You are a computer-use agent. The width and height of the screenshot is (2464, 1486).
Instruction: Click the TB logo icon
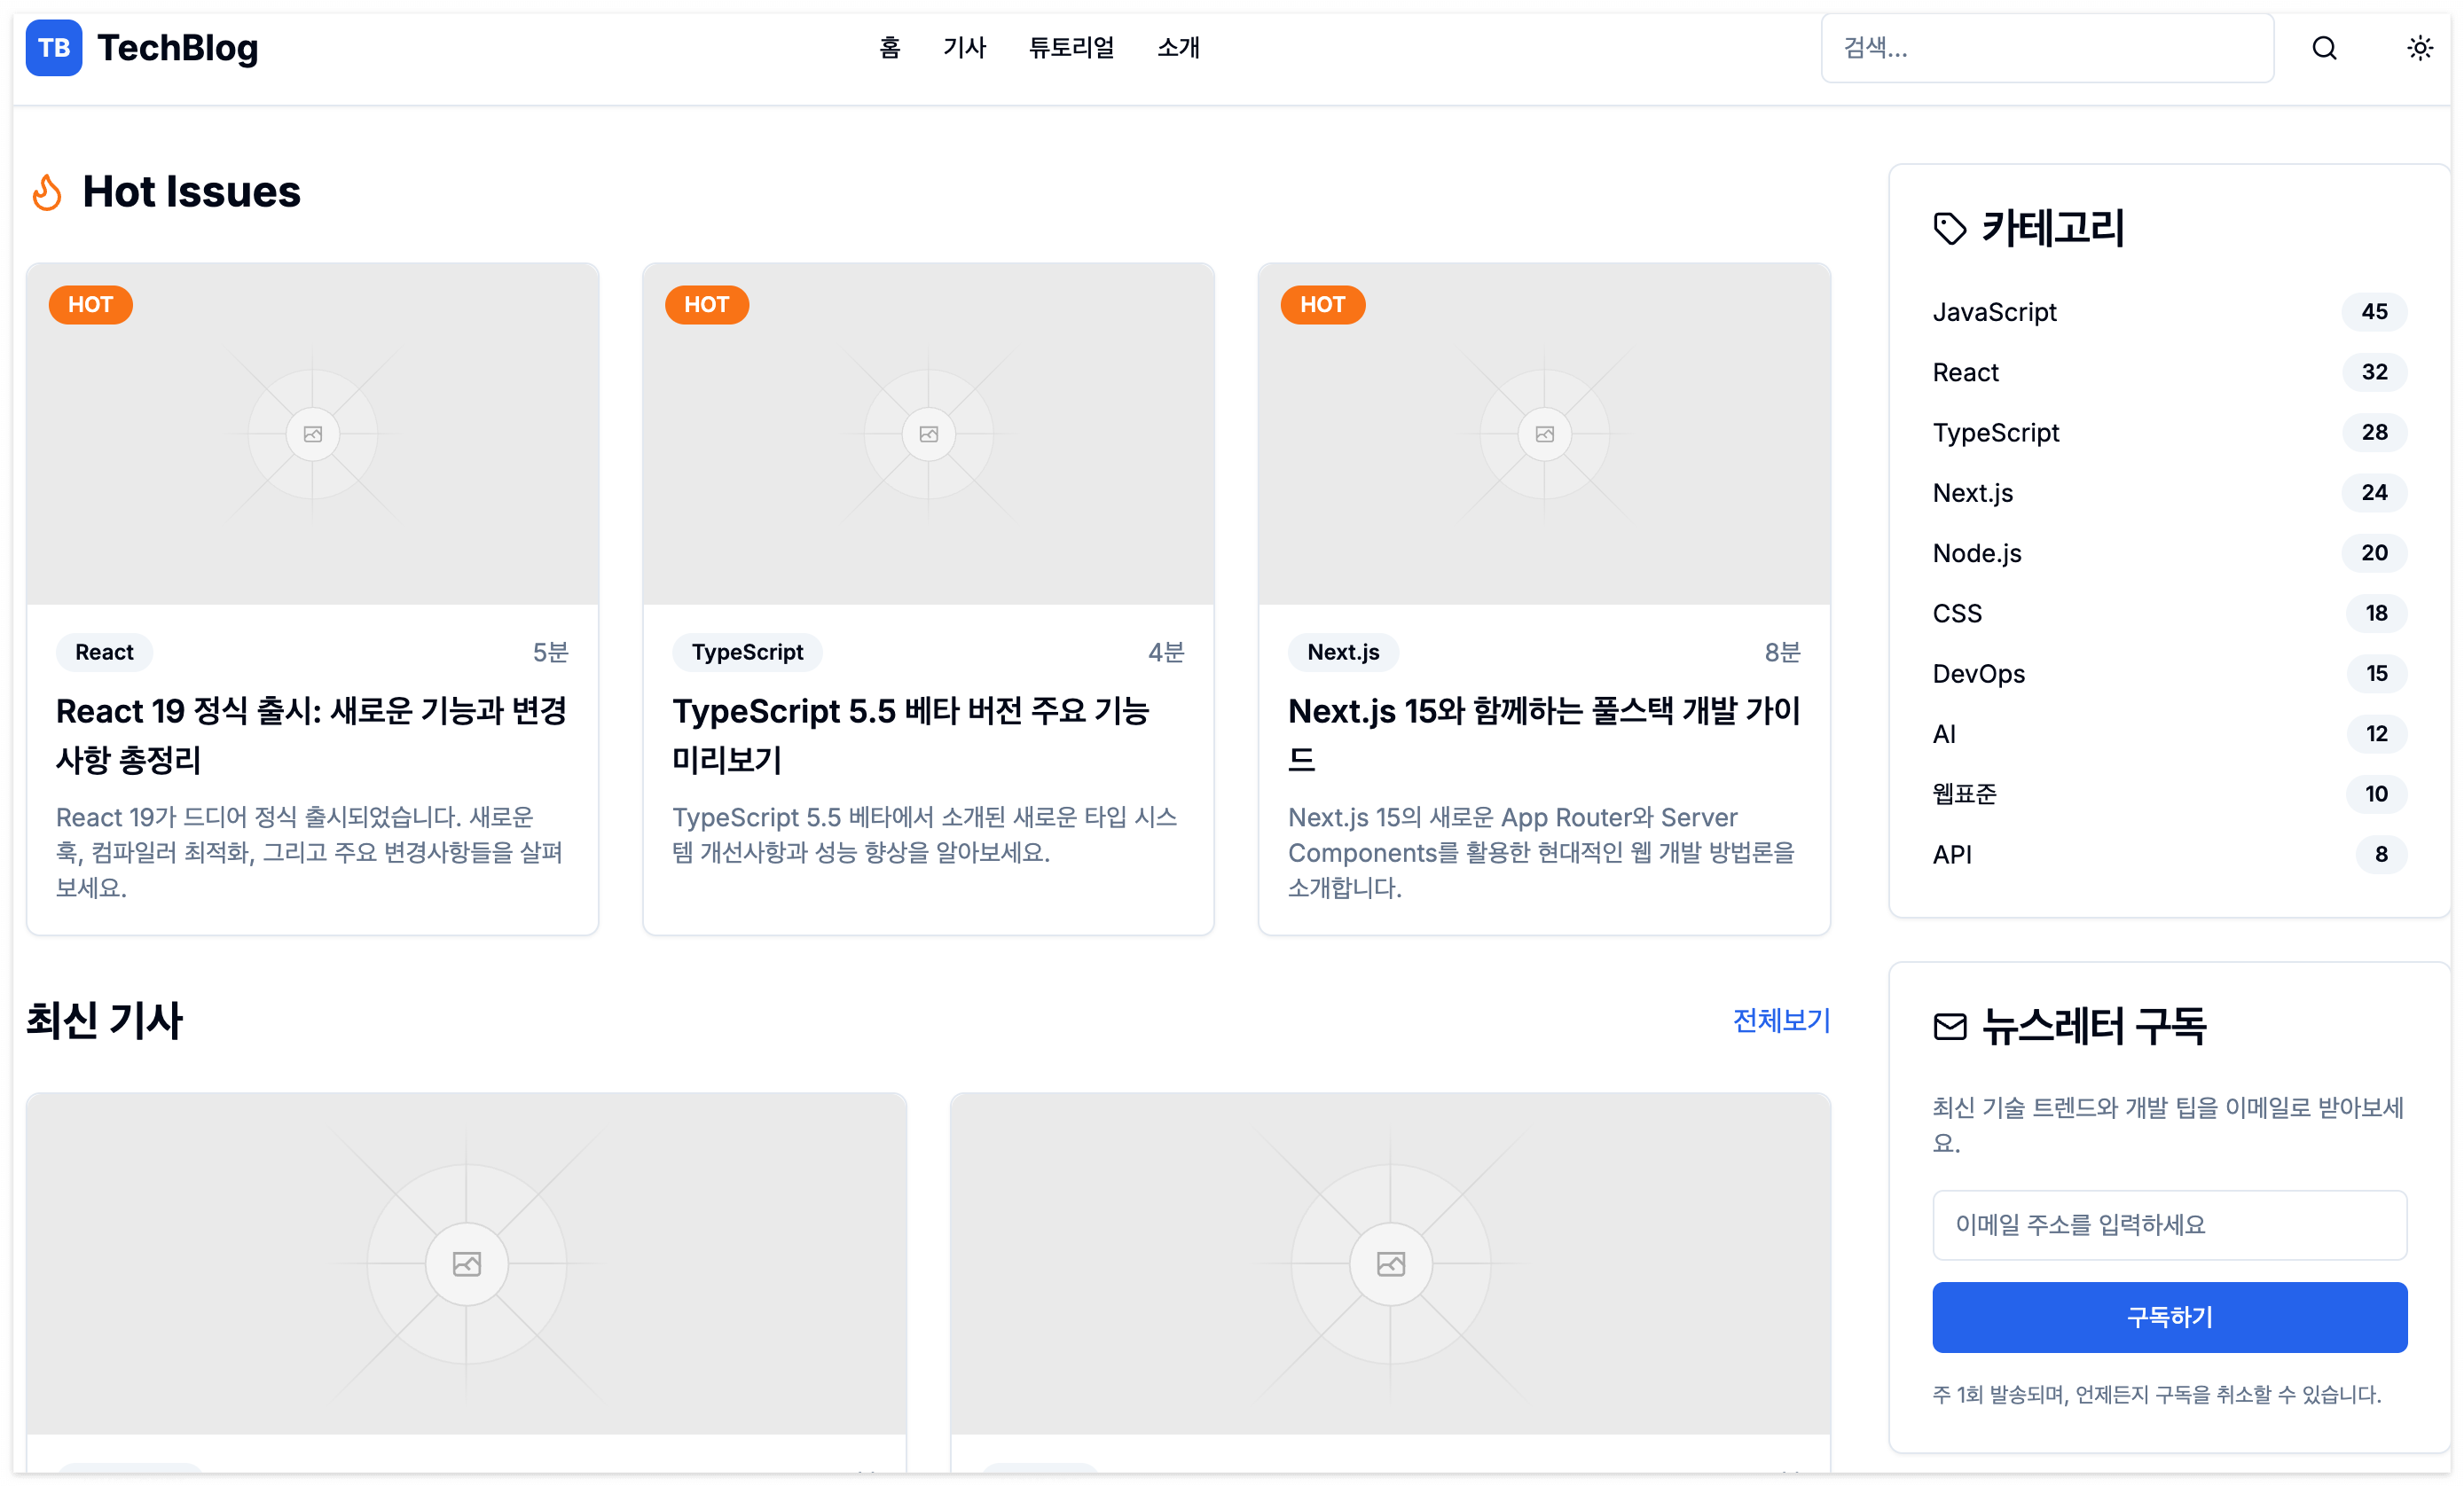click(53, 48)
